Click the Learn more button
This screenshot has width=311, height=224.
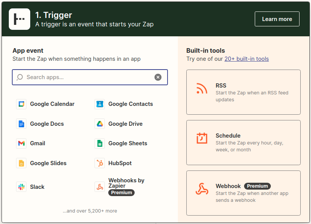coord(277,19)
